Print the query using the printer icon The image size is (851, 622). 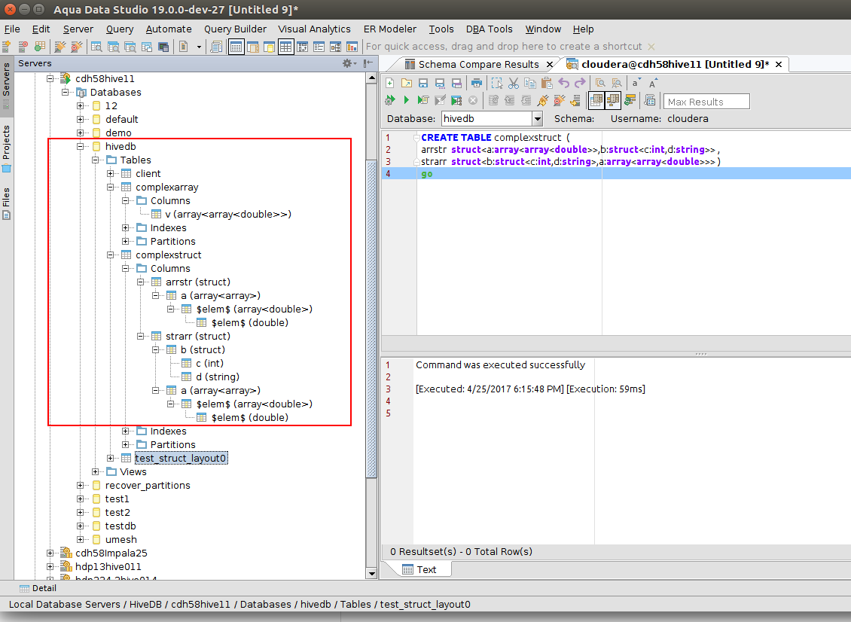[x=476, y=83]
